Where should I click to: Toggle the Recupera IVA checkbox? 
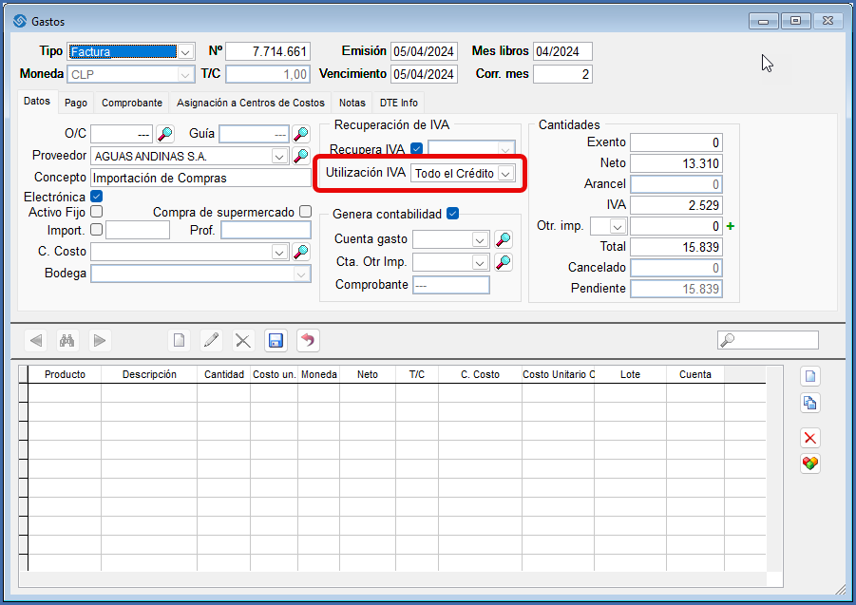pyautogui.click(x=416, y=148)
